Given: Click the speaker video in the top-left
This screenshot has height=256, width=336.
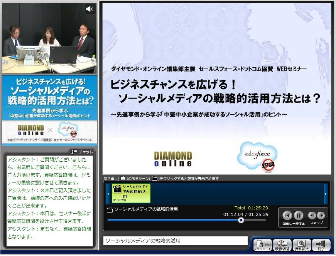Looking at the screenshot, I should (x=49, y=38).
